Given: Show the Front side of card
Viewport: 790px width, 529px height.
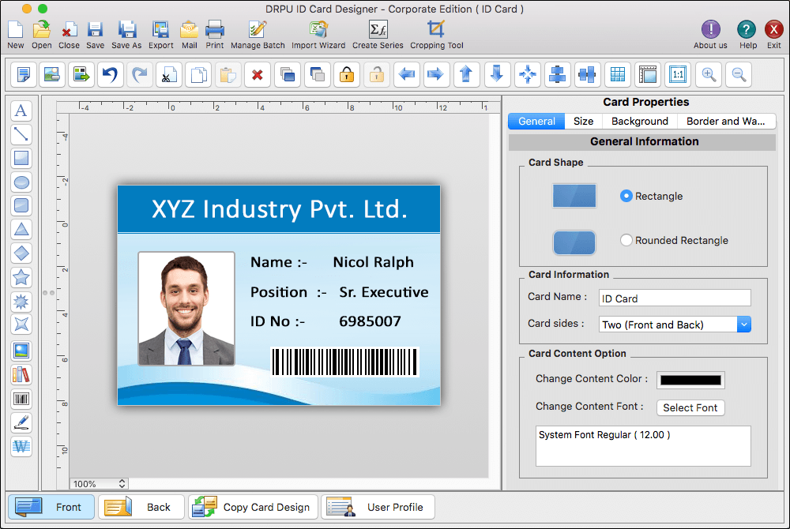Looking at the screenshot, I should [51, 507].
